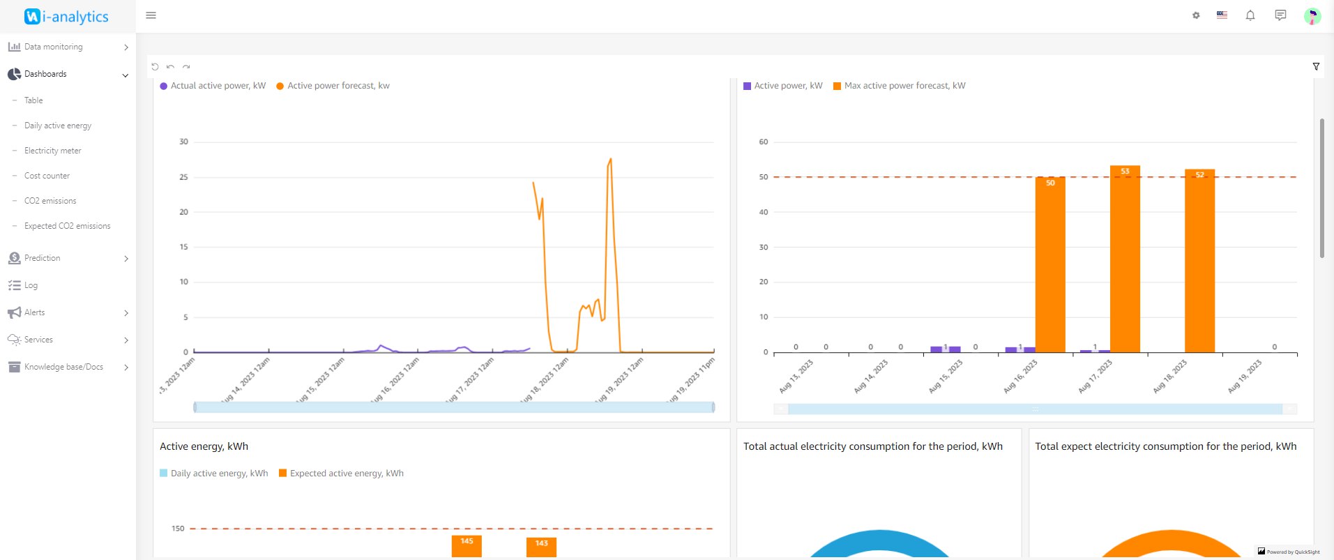This screenshot has width=1334, height=560.
Task: Click Active energy bar labeled 143
Action: (541, 547)
